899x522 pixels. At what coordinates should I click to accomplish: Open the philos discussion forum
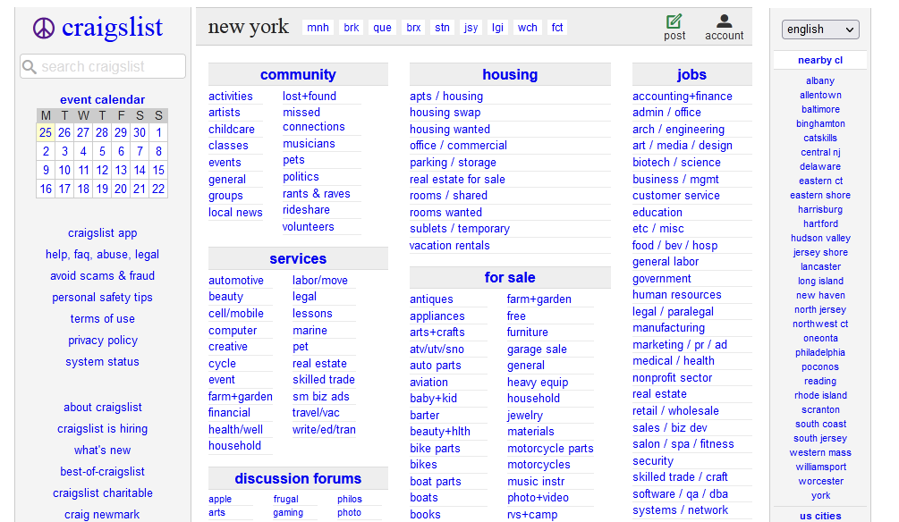click(x=350, y=499)
